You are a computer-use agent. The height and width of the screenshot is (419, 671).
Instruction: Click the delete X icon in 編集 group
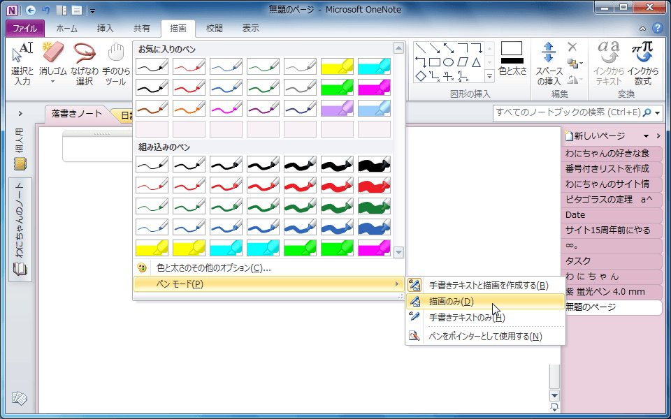point(572,47)
